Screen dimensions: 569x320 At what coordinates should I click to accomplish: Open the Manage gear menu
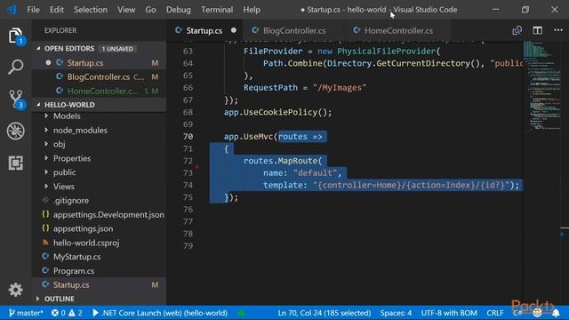tap(16, 290)
